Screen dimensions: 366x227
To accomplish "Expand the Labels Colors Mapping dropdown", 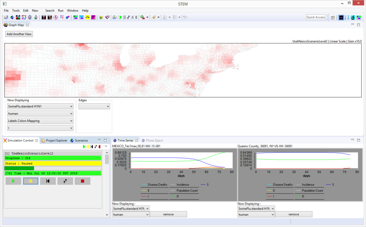I will (x=40, y=121).
